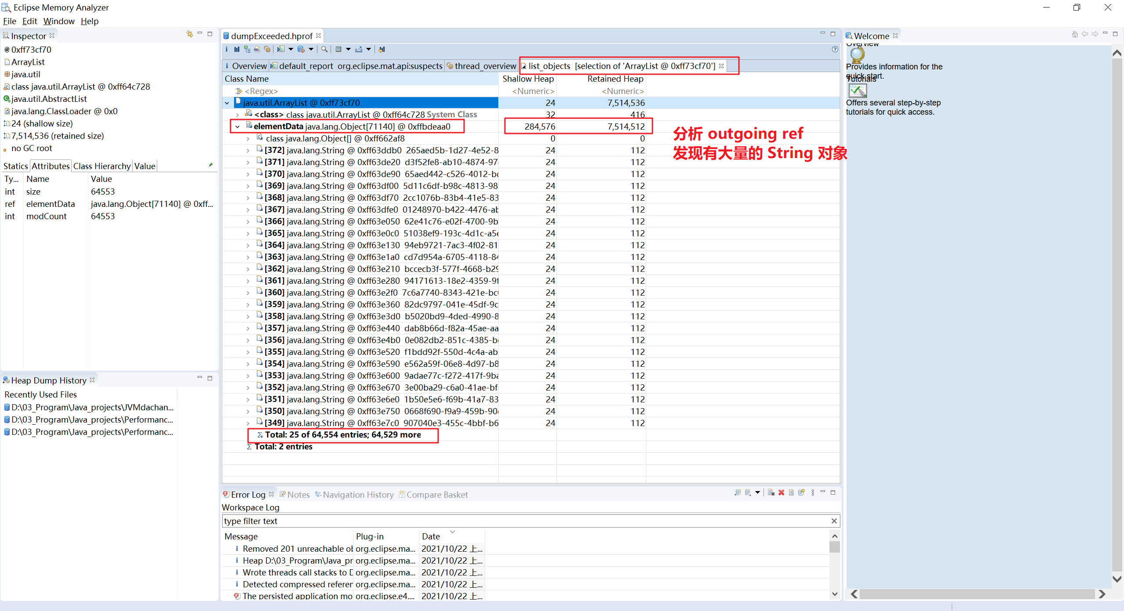Viewport: 1124px width, 611px height.
Task: Click the Export results icon
Action: tap(359, 49)
